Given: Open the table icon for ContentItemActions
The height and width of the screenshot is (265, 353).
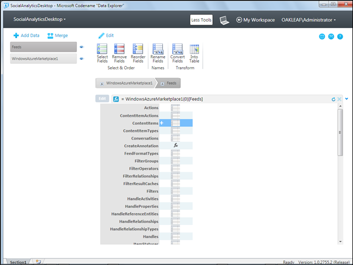Looking at the screenshot, I should point(175,115).
